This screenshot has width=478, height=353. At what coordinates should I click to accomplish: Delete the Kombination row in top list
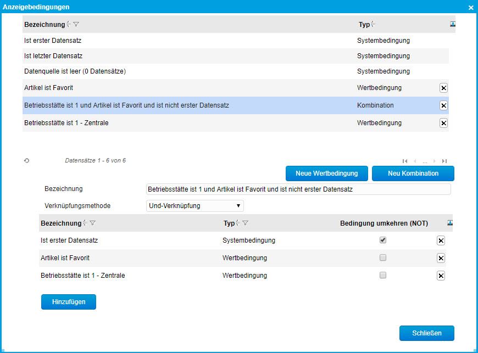click(x=443, y=105)
